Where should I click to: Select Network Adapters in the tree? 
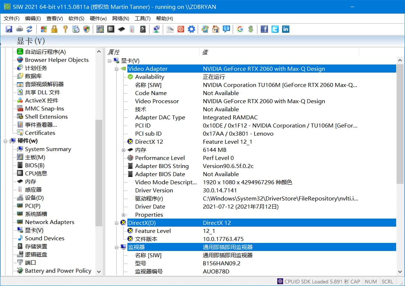coord(50,222)
